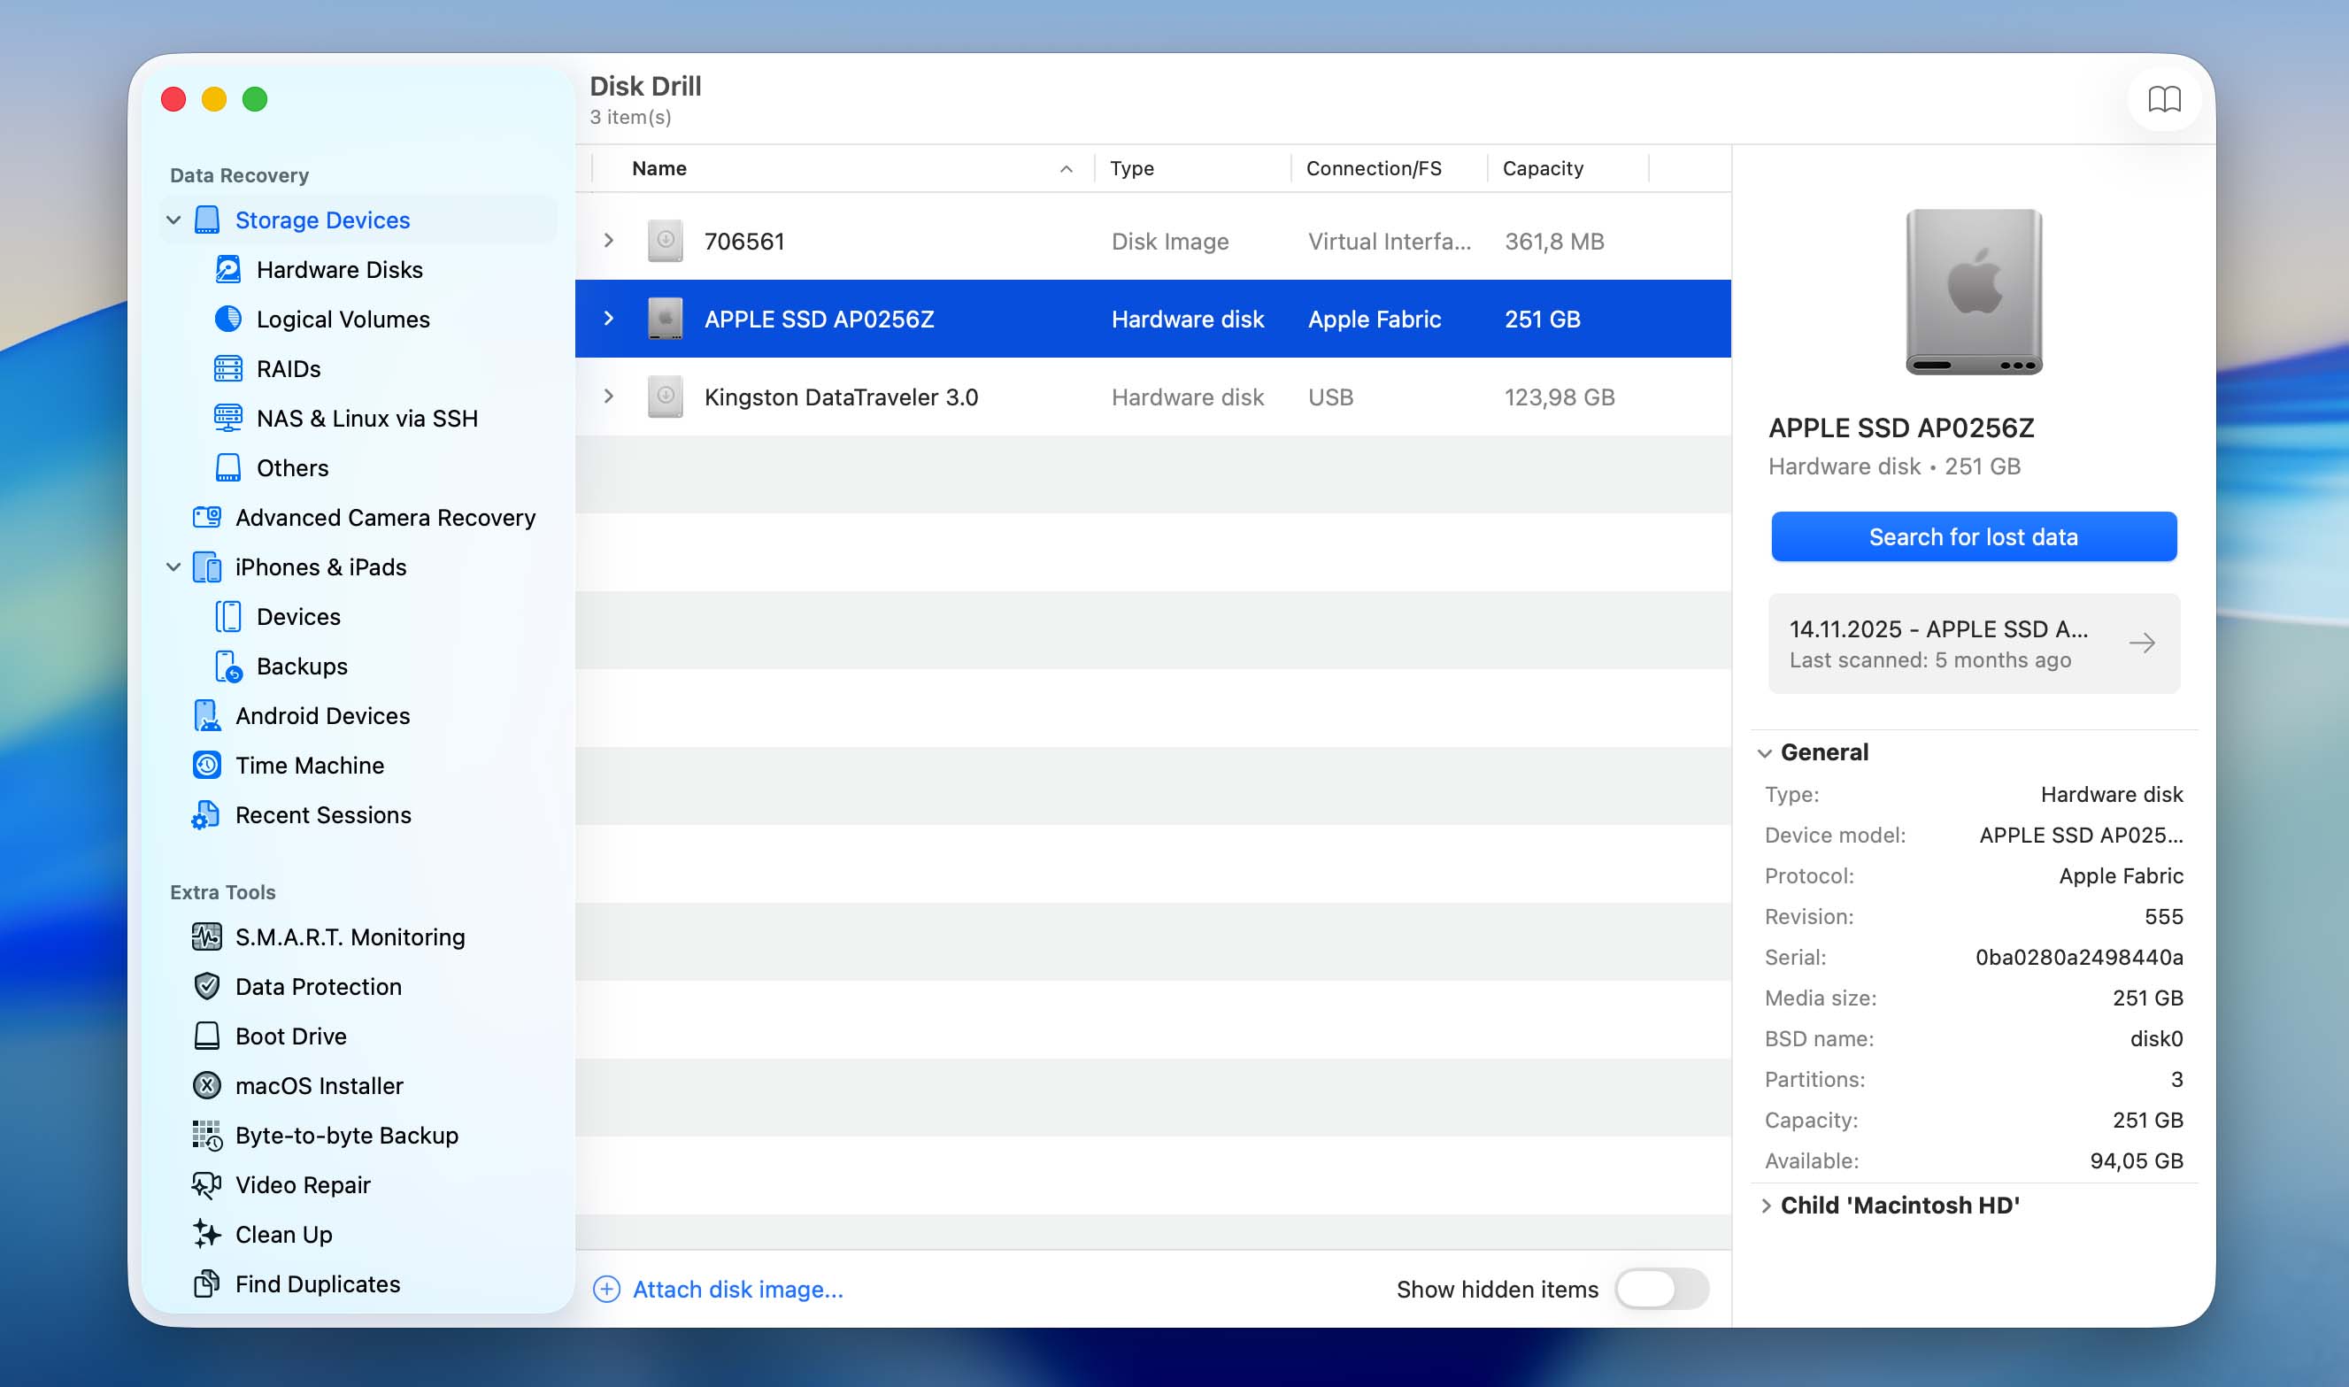
Task: Sort by the Connection/FS column header
Action: (x=1374, y=168)
